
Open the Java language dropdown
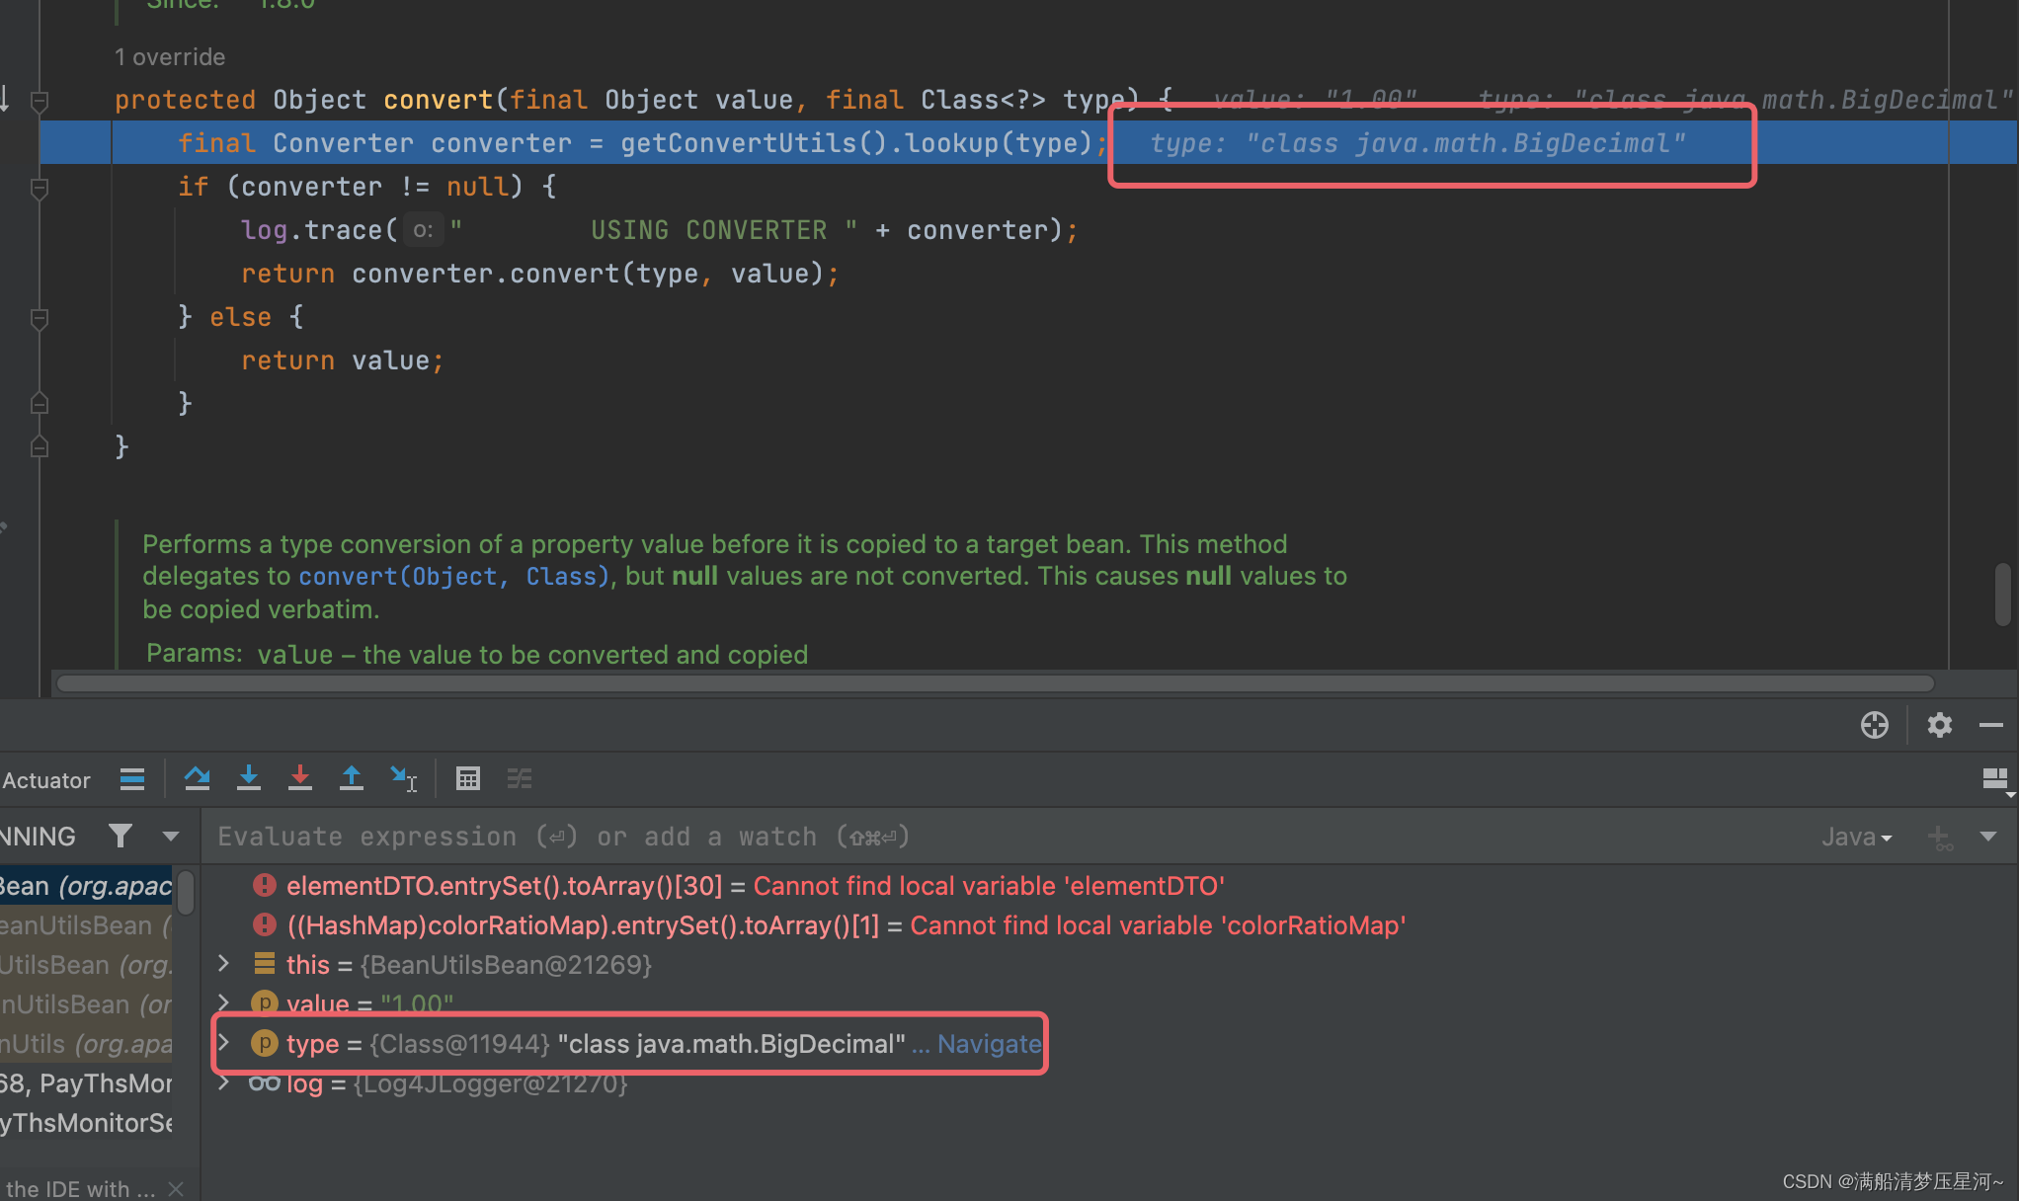coord(1856,838)
